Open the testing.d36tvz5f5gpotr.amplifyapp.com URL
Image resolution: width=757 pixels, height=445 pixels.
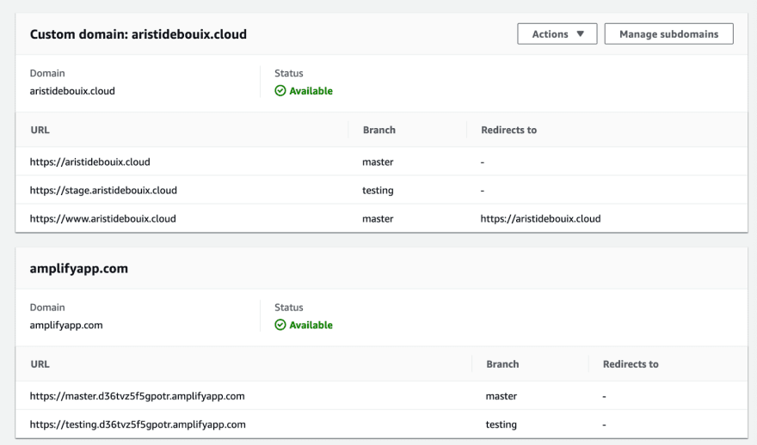tap(138, 424)
